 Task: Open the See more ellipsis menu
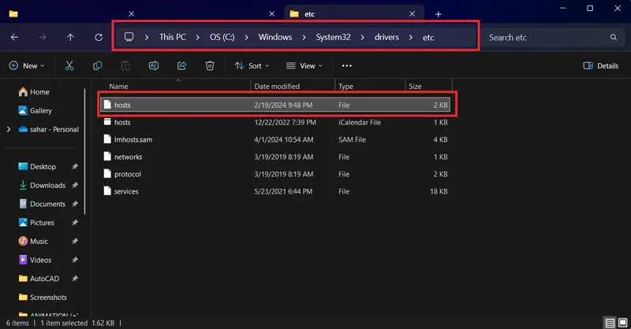pyautogui.click(x=347, y=66)
